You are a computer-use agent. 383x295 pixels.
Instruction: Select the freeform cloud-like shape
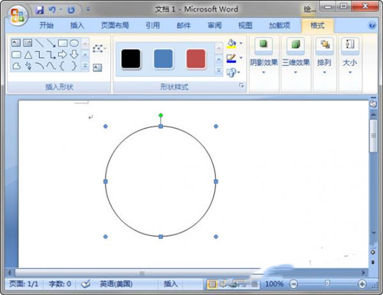click(17, 67)
